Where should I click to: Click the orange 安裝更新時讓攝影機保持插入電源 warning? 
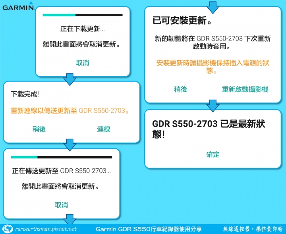[213, 67]
